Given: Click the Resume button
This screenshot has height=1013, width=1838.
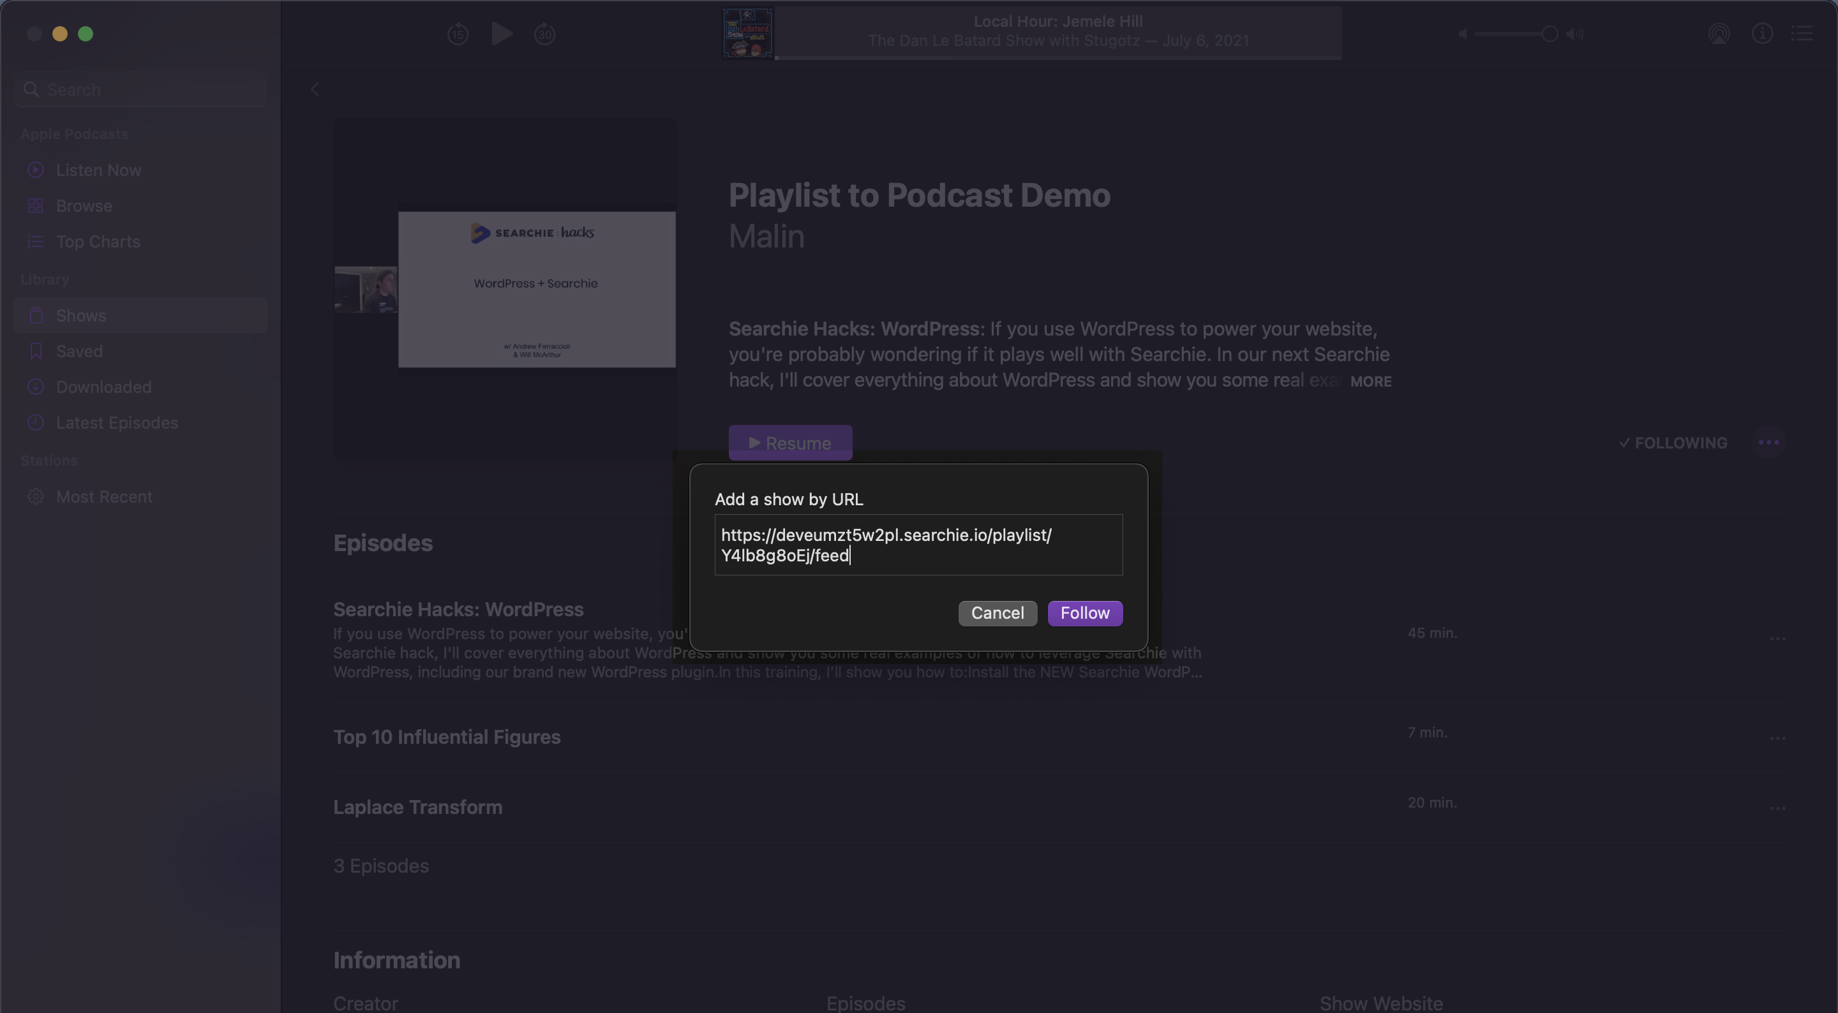Looking at the screenshot, I should click(x=790, y=443).
